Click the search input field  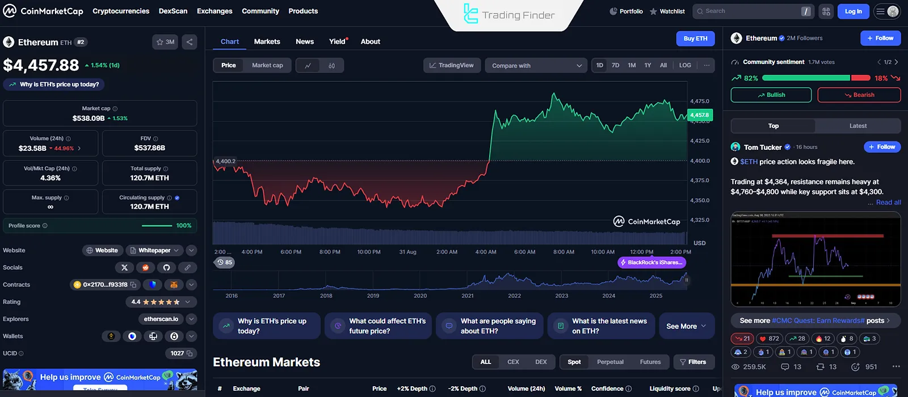pyautogui.click(x=754, y=11)
